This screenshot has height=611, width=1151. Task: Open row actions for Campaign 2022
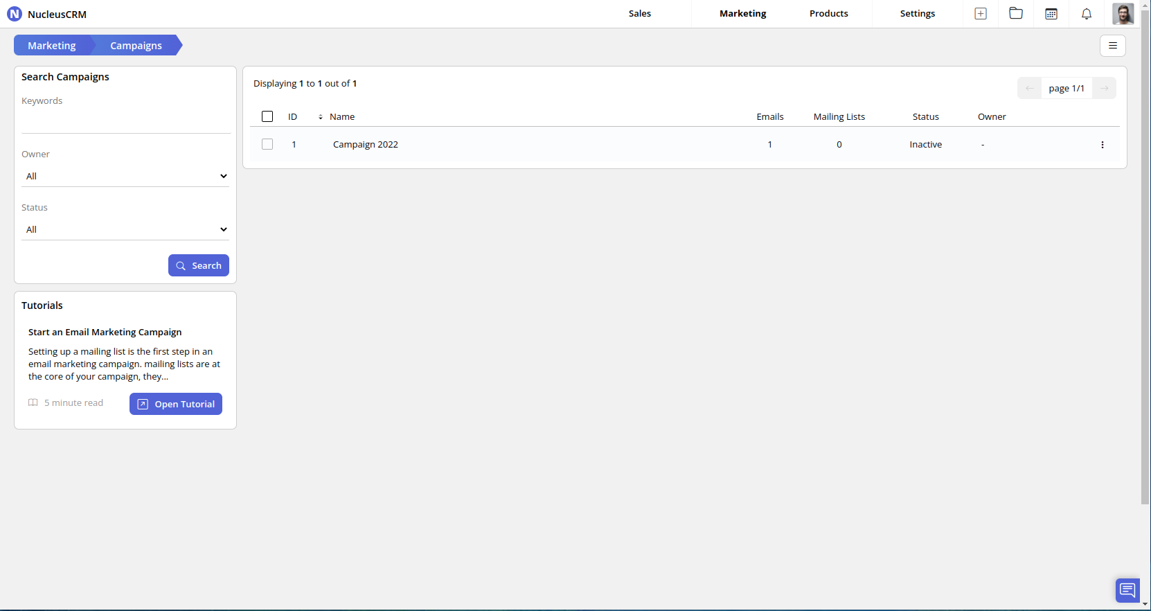(x=1103, y=145)
